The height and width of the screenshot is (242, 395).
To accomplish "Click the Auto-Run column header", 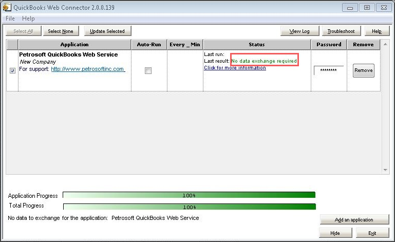I will [x=149, y=45].
